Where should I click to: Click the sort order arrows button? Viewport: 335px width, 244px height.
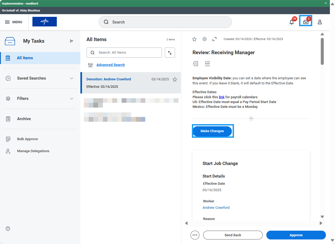coord(170,53)
